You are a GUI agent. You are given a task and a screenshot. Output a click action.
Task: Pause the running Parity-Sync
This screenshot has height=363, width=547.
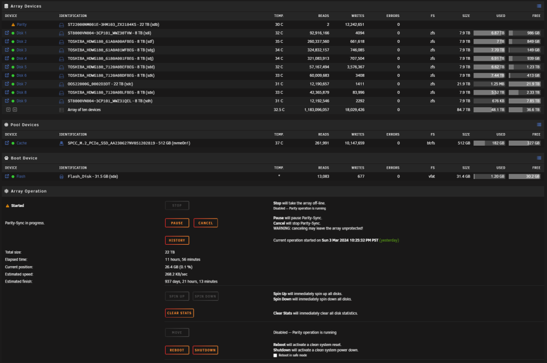point(177,223)
